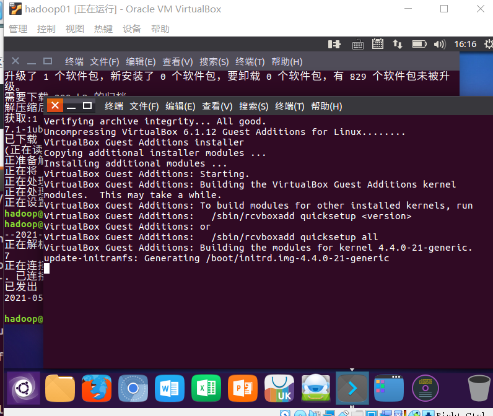Screen dimensions: 493x416
Task: Open 文件(F) menu in the front terminal
Action: 144,106
